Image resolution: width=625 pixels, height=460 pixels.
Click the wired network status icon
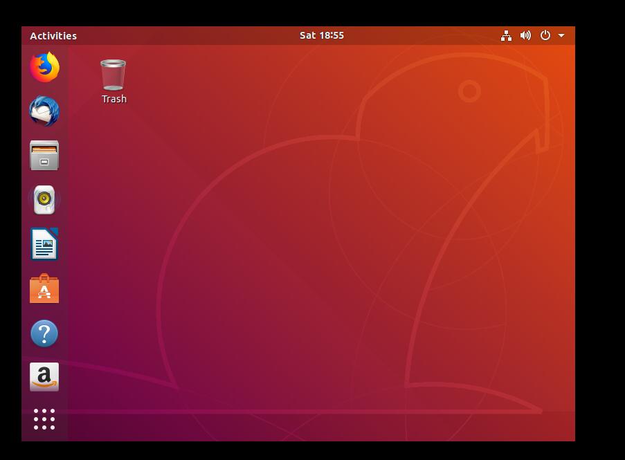tap(506, 35)
